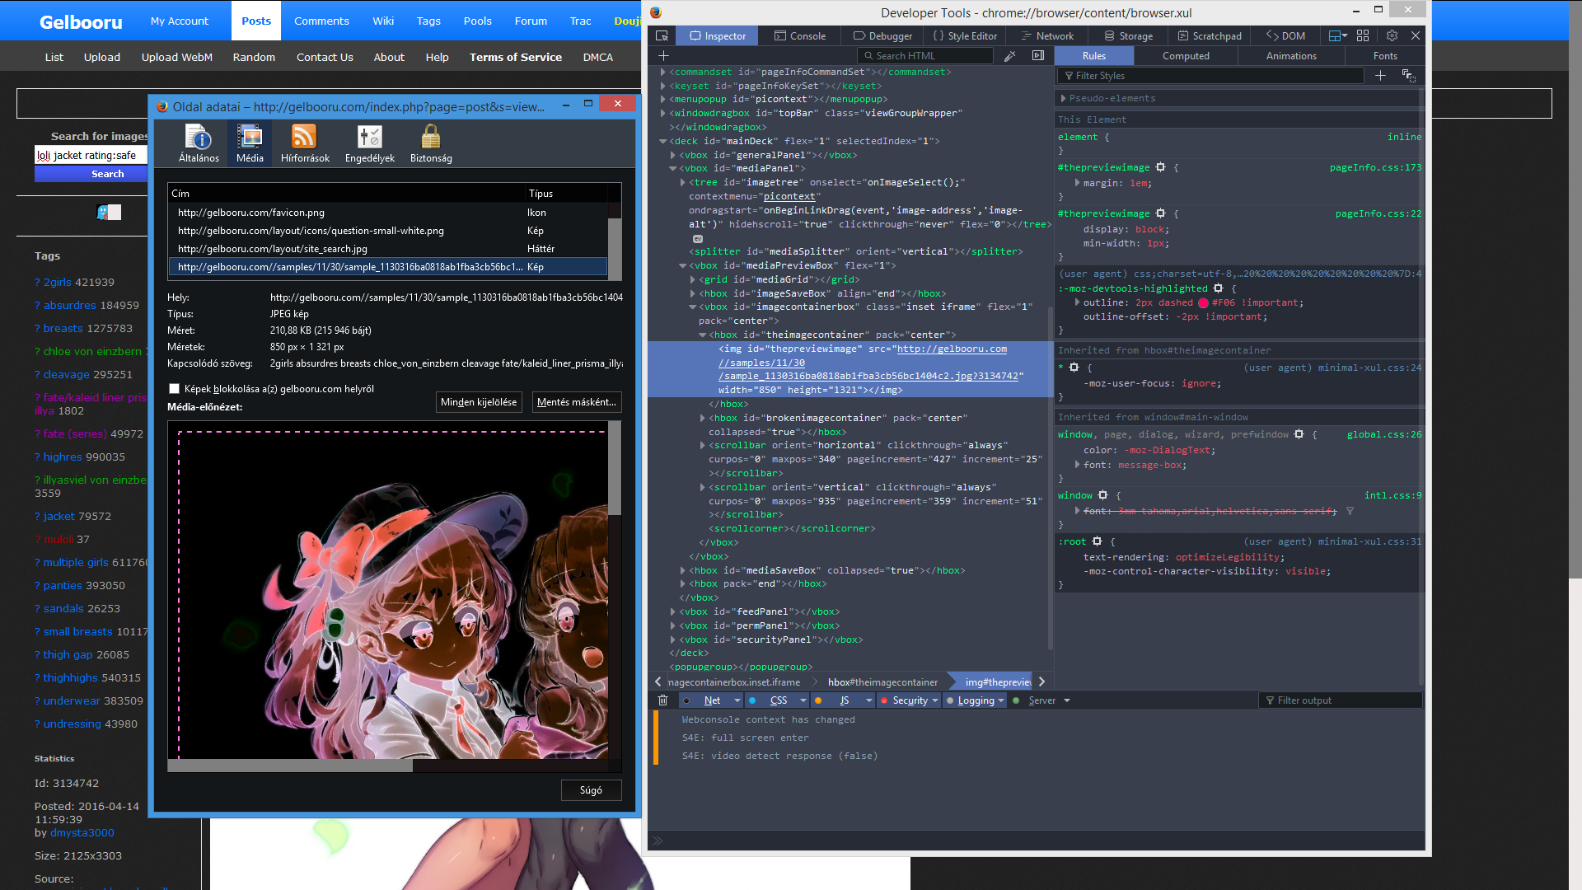Focus the Search HTML field
This screenshot has width=1582, height=890.
click(x=925, y=56)
